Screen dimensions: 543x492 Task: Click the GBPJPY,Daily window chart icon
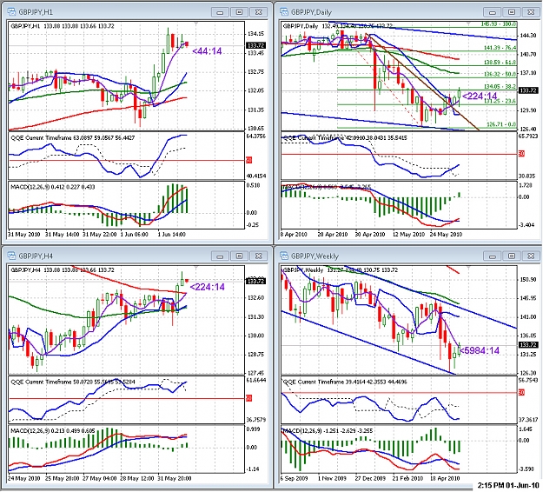pos(284,12)
